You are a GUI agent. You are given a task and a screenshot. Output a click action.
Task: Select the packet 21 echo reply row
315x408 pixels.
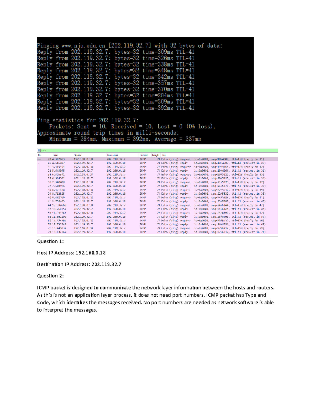(131, 162)
